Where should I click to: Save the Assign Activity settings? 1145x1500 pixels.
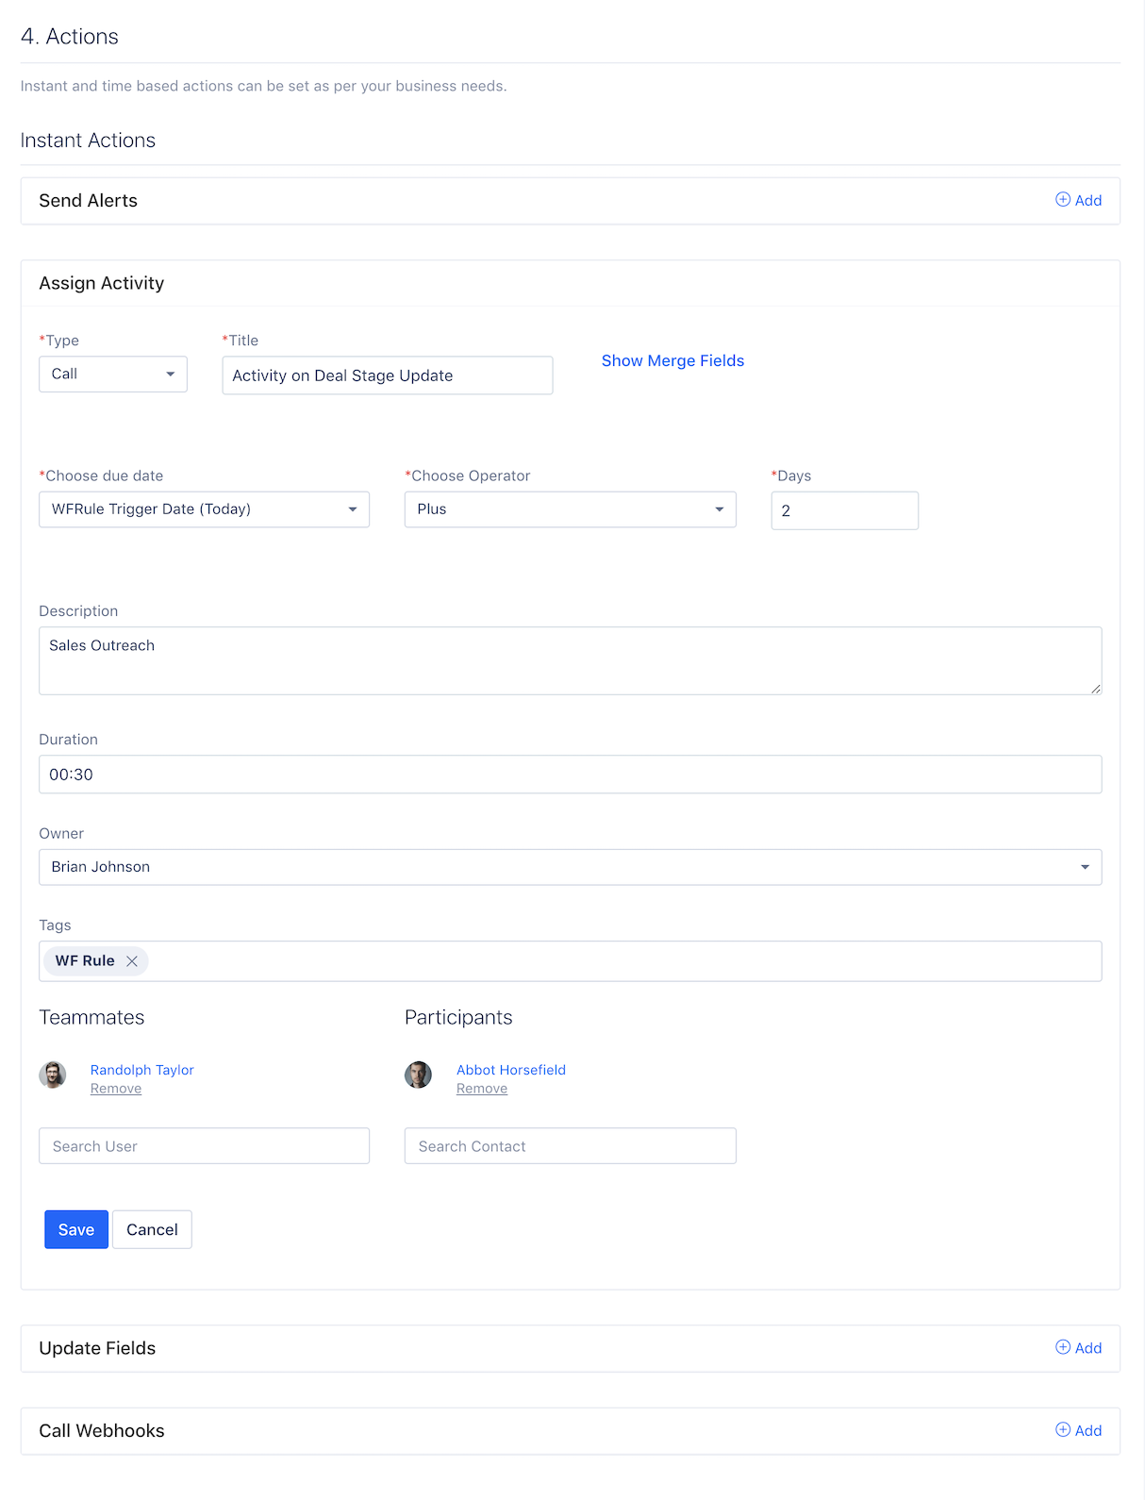pyautogui.click(x=76, y=1229)
